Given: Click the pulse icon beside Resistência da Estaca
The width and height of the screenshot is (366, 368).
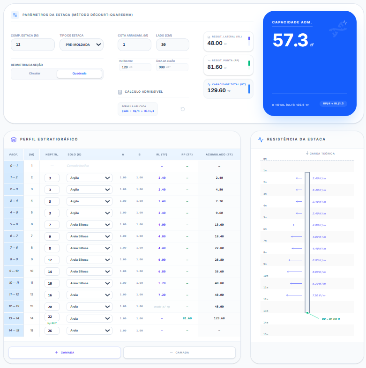Looking at the screenshot, I should [x=261, y=139].
